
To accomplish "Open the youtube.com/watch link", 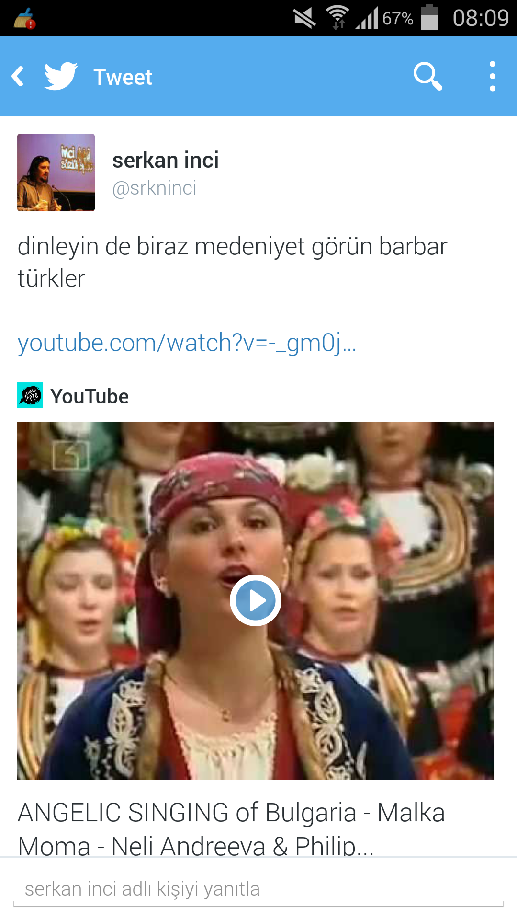I will point(187,343).
